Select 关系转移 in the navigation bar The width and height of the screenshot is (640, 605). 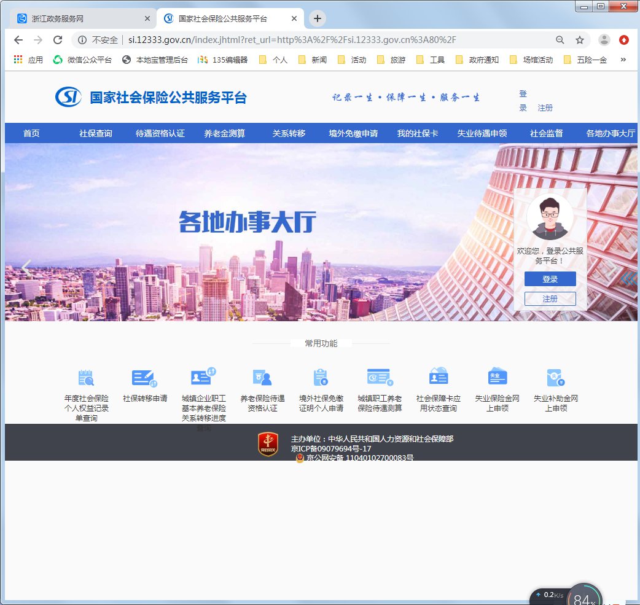pos(289,133)
